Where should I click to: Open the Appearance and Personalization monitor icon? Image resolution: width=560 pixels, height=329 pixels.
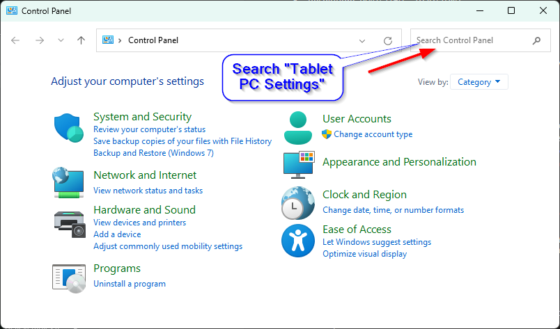coord(299,165)
